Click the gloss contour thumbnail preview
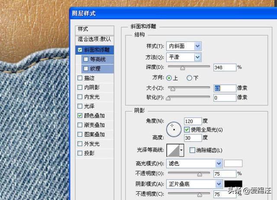Viewport: 277px width, 200px height. coord(173,150)
